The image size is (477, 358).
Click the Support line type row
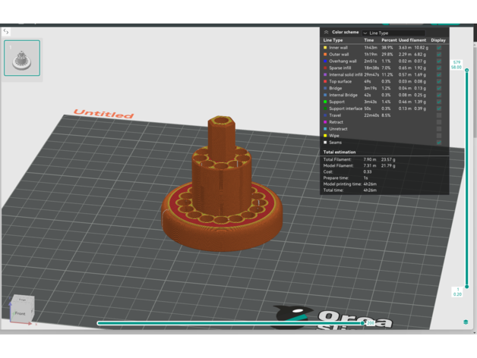point(338,102)
